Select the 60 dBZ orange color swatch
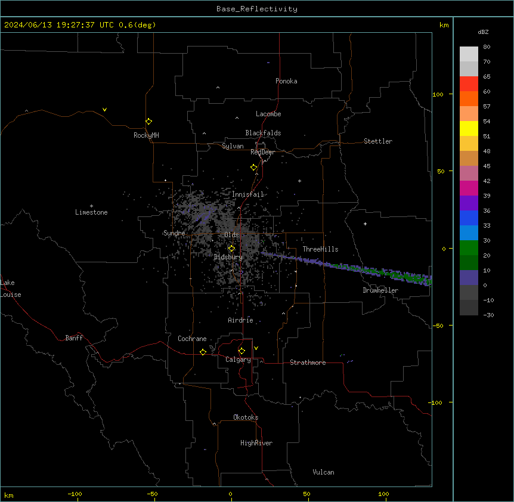514x502 pixels. click(x=469, y=98)
